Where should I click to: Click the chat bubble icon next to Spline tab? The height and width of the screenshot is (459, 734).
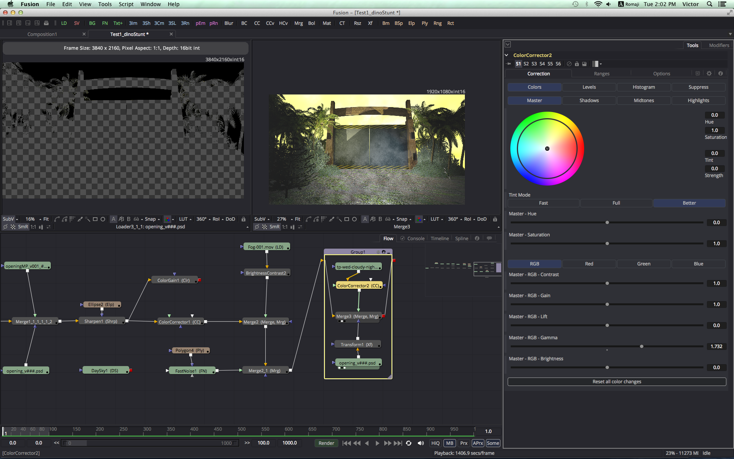[489, 238]
